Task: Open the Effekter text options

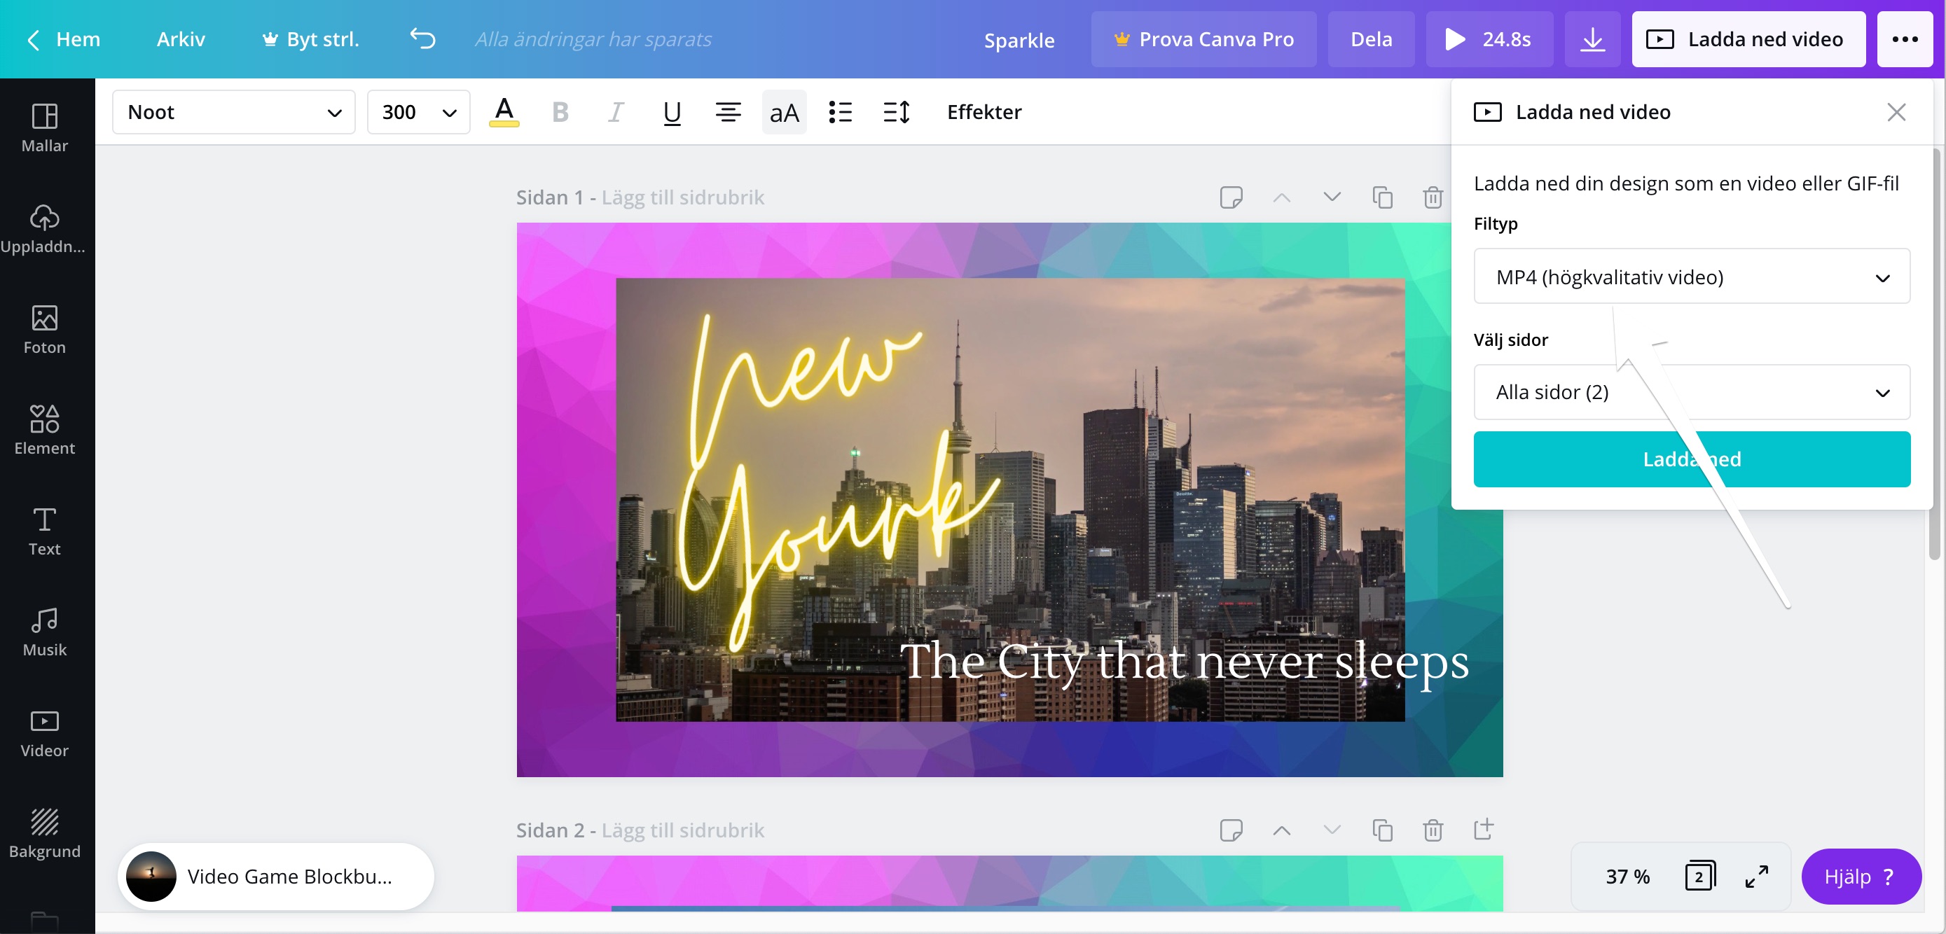Action: (984, 112)
